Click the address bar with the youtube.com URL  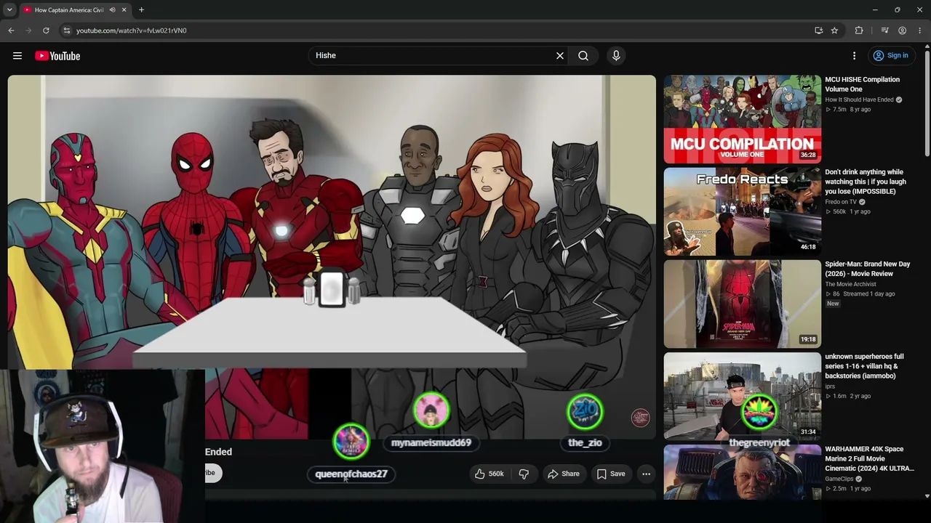pyautogui.click(x=436, y=31)
